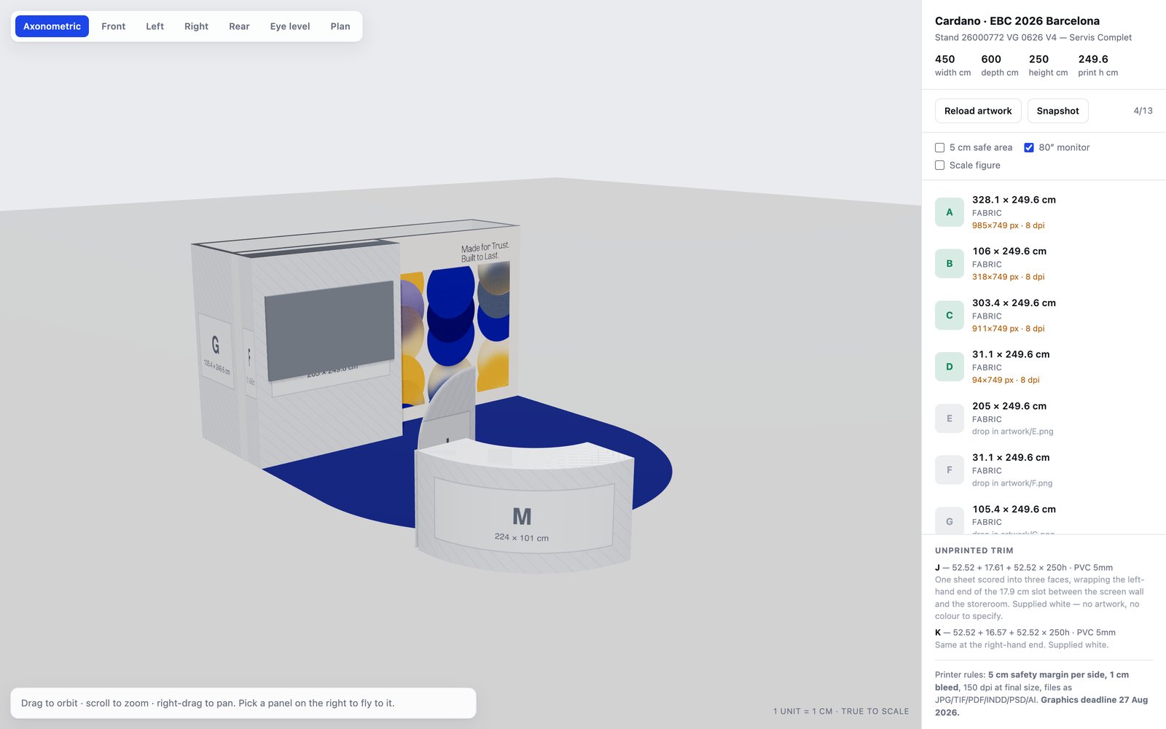Click the K trim specification line
Screen dimensions: 1166x729
coord(1025,632)
